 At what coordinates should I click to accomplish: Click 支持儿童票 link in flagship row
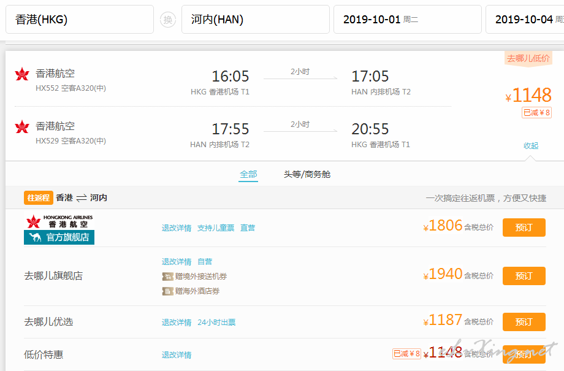[215, 228]
